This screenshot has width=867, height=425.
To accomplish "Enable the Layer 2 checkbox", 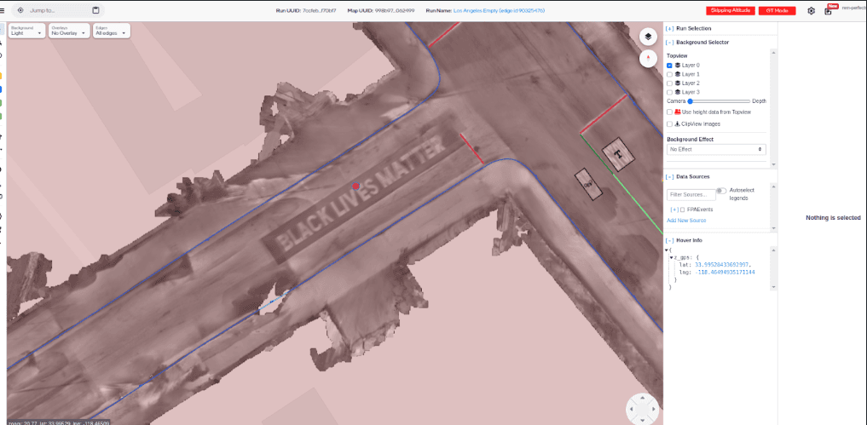I will (669, 83).
